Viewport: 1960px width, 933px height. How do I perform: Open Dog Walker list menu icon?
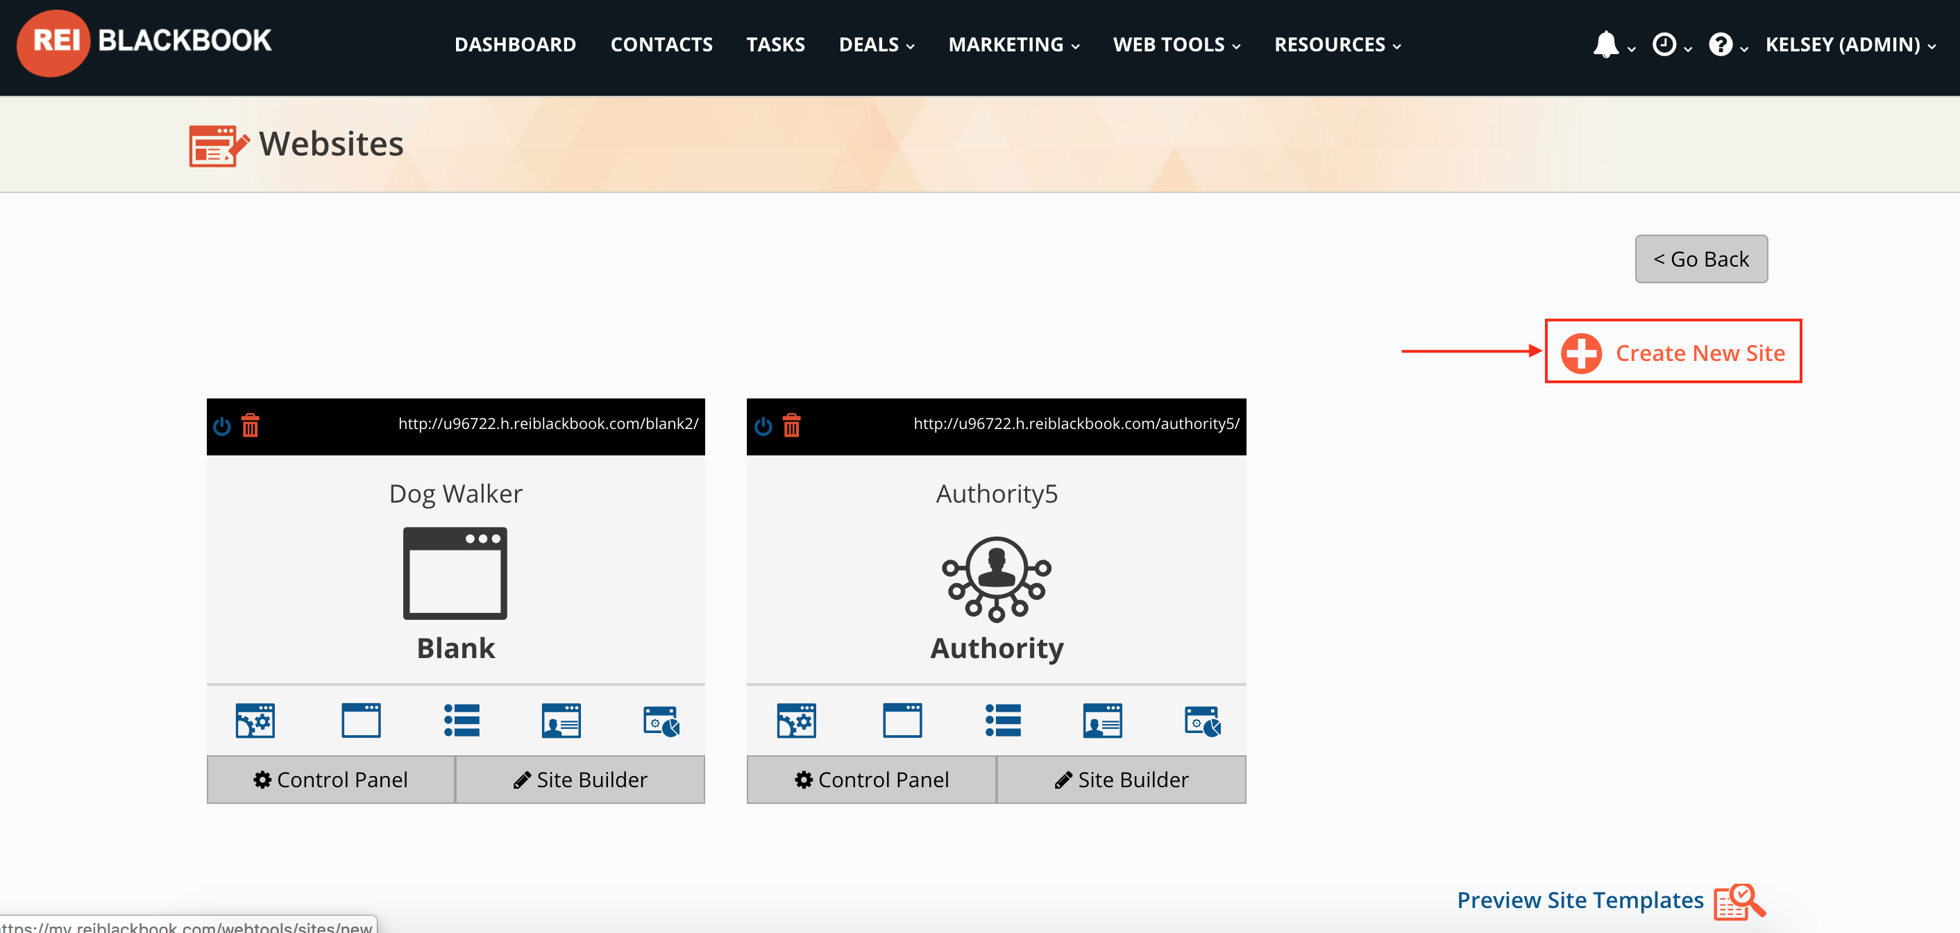pyautogui.click(x=462, y=721)
